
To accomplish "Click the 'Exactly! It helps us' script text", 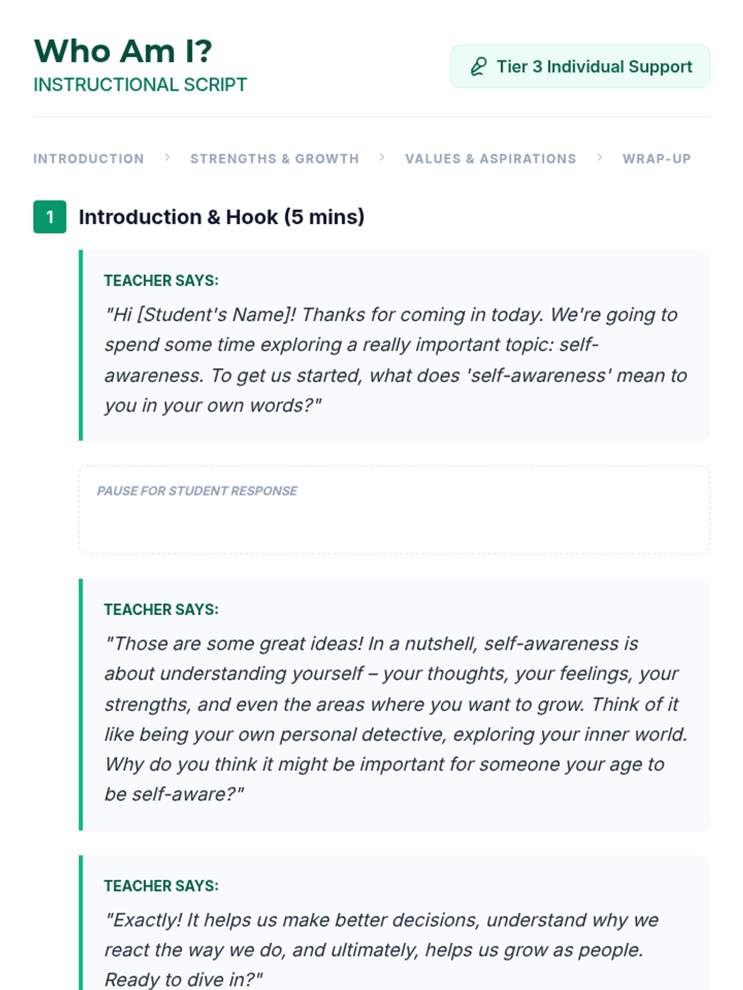I will point(381,950).
